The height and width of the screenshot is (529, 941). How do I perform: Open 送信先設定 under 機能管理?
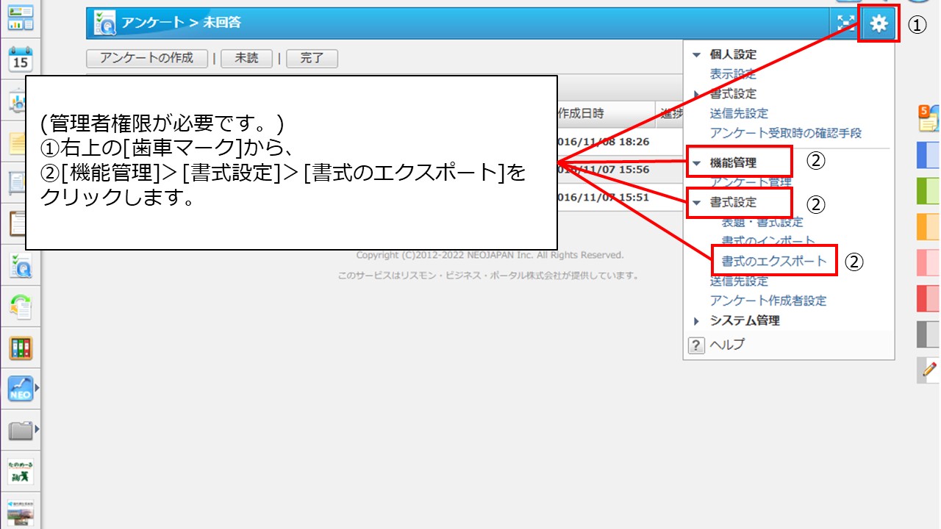[x=739, y=281]
